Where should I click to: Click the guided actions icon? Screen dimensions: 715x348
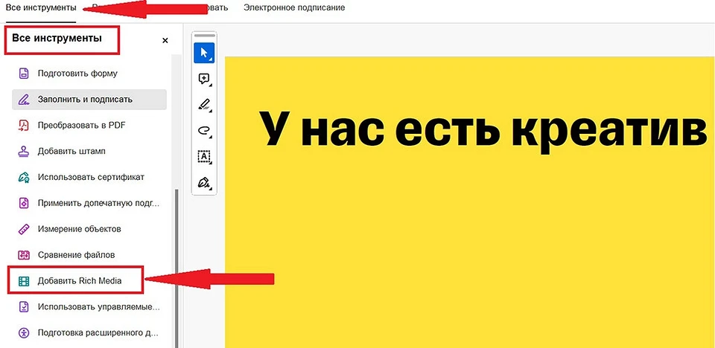tap(24, 307)
